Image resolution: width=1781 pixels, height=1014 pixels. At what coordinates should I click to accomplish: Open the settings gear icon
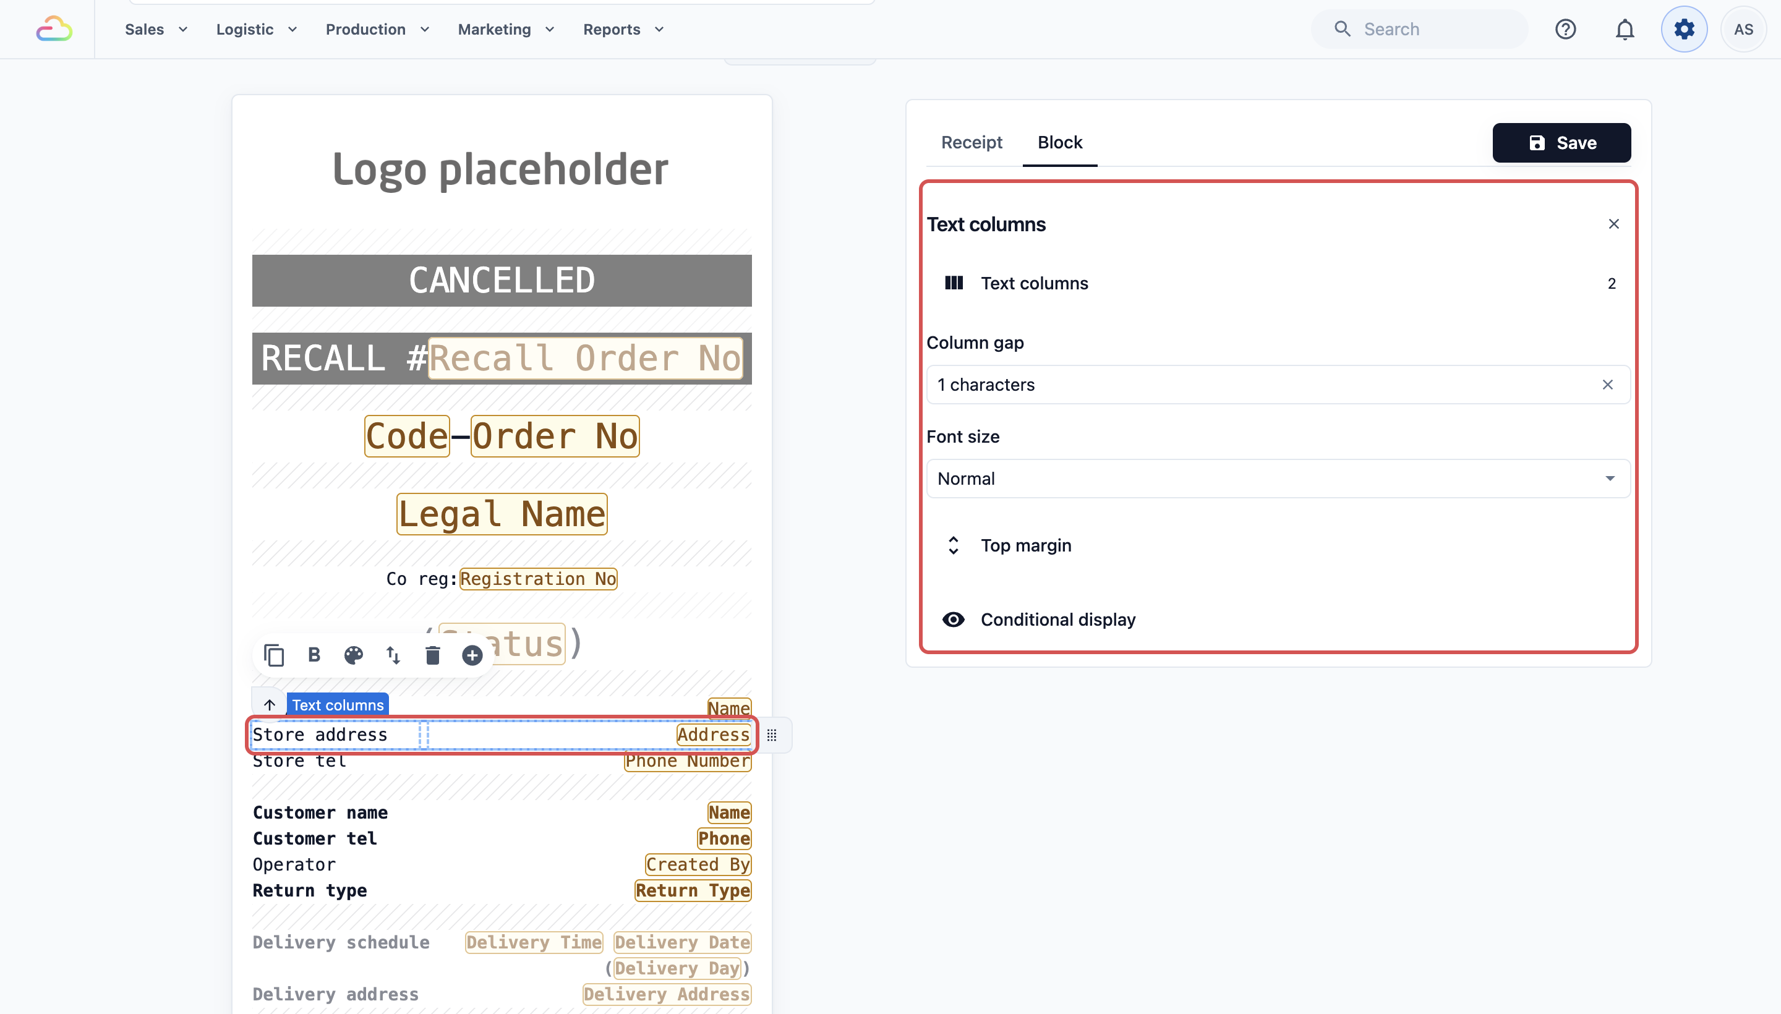click(1683, 29)
